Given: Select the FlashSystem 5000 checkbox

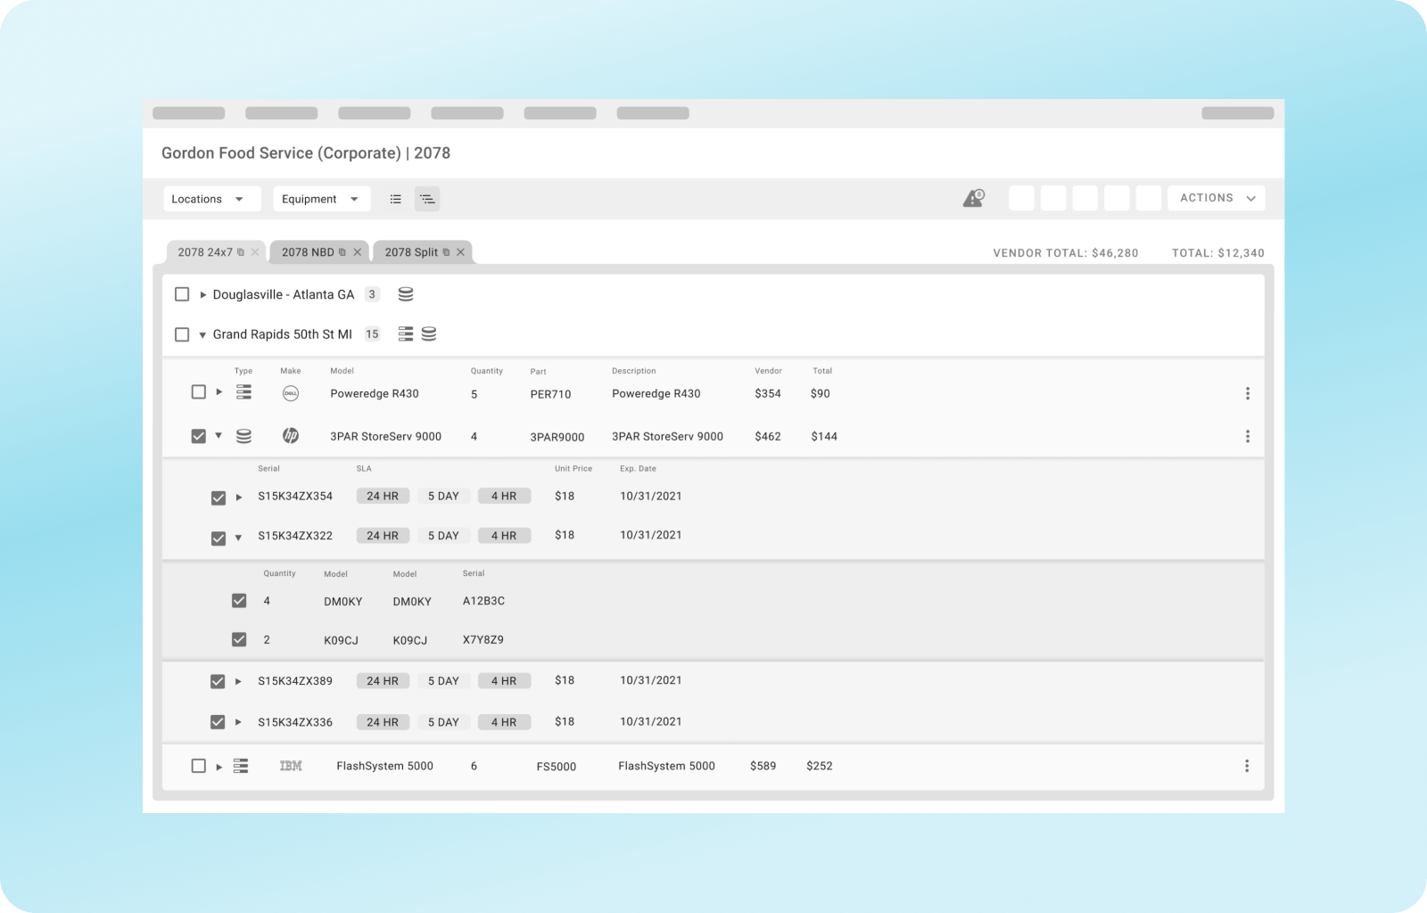Looking at the screenshot, I should (x=199, y=766).
